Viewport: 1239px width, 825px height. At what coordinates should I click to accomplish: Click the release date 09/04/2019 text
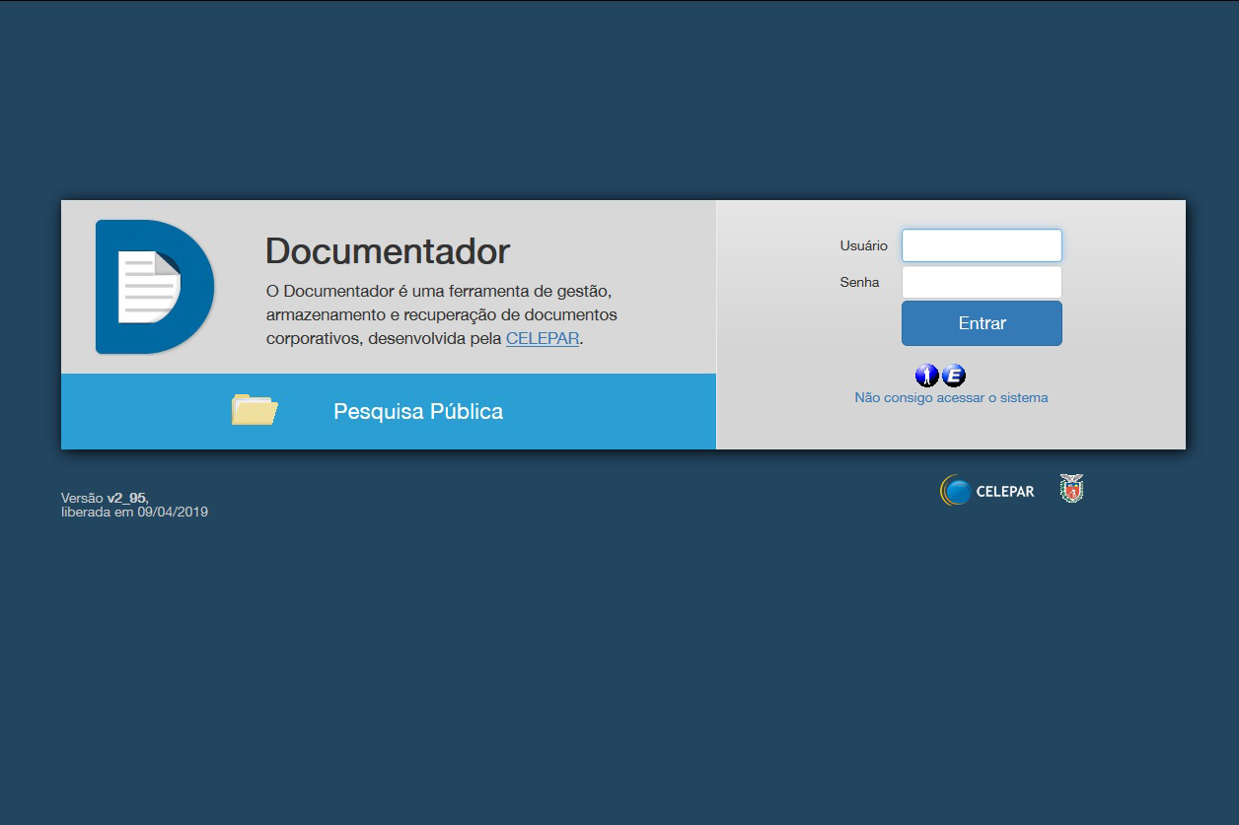point(173,513)
